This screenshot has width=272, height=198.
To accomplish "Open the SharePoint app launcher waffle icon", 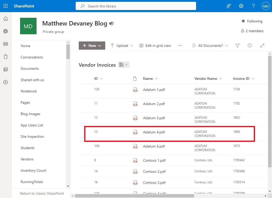I will click(x=5, y=6).
